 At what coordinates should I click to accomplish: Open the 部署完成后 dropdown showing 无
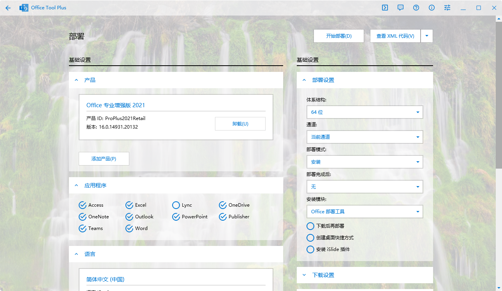tap(365, 187)
